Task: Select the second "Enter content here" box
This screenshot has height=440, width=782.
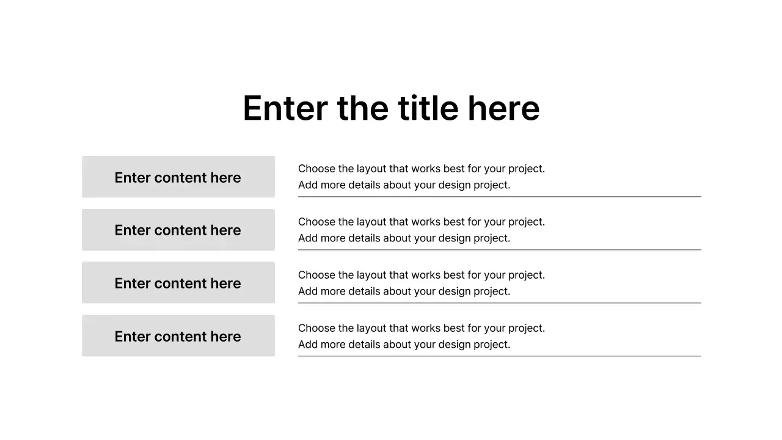Action: (178, 230)
